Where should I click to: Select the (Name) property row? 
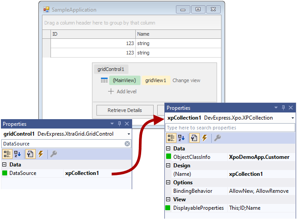coord(233,174)
